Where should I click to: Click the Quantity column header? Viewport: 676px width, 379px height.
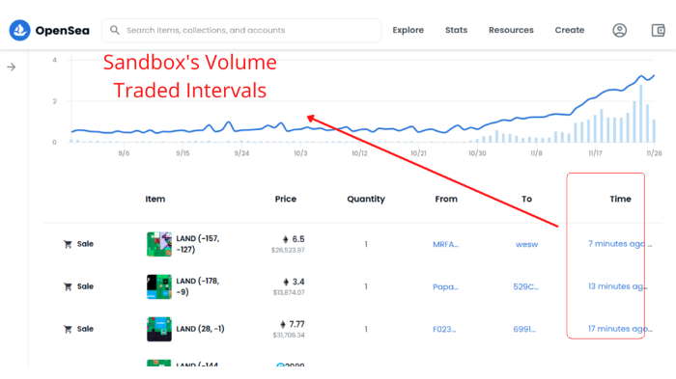pyautogui.click(x=366, y=199)
